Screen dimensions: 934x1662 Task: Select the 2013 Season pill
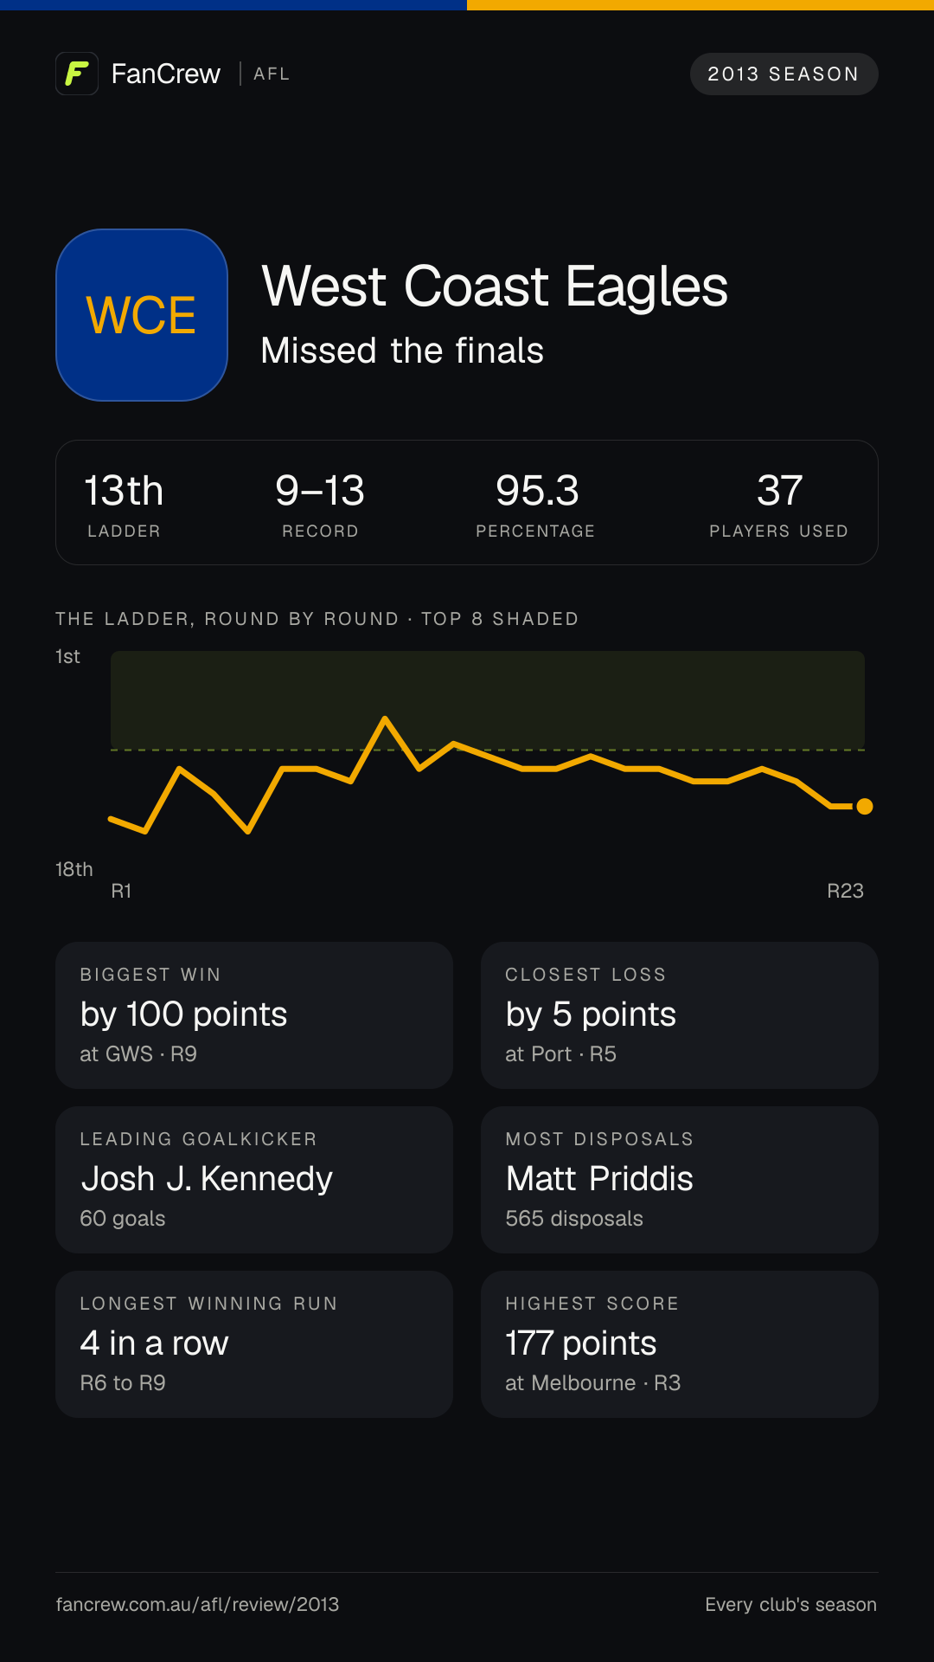click(x=784, y=74)
